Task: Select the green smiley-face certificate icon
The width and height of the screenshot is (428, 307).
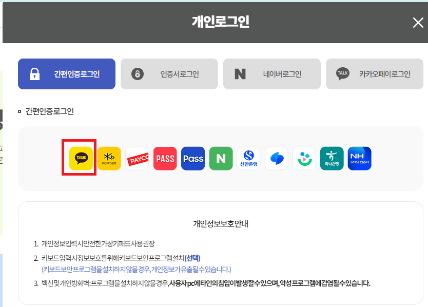Action: (304, 159)
